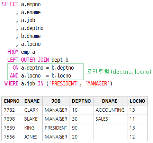This screenshot has height=143, width=153.
Task: Click the LOCNO column header
Action: coord(137,101)
